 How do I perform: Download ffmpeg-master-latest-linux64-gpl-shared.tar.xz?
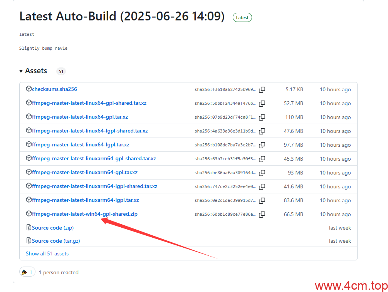point(89,103)
